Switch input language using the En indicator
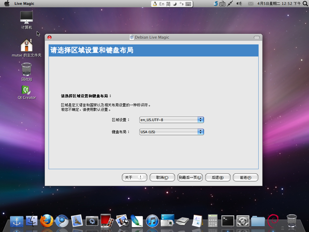Screen dimensions: 309x232 coord(162,4)
